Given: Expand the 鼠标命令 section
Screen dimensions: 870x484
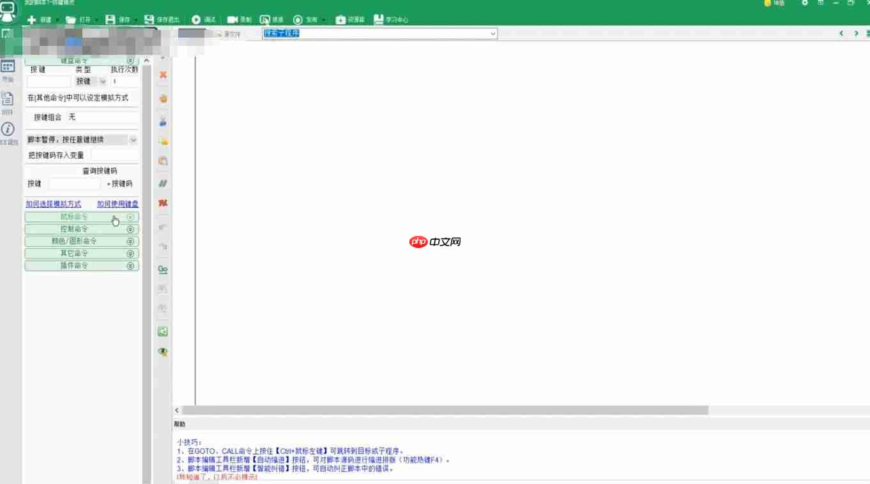Looking at the screenshot, I should [82, 217].
